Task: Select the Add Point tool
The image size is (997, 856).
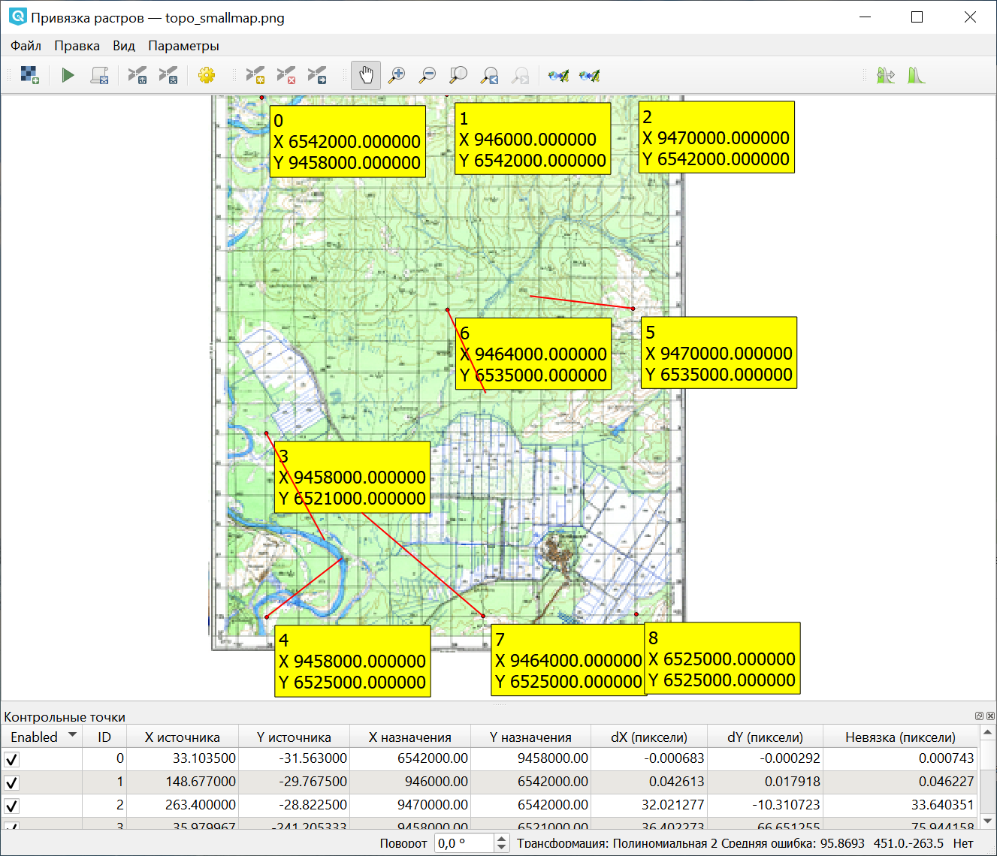Action: (x=255, y=75)
